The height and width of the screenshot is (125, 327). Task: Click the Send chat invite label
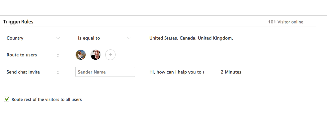(x=23, y=72)
